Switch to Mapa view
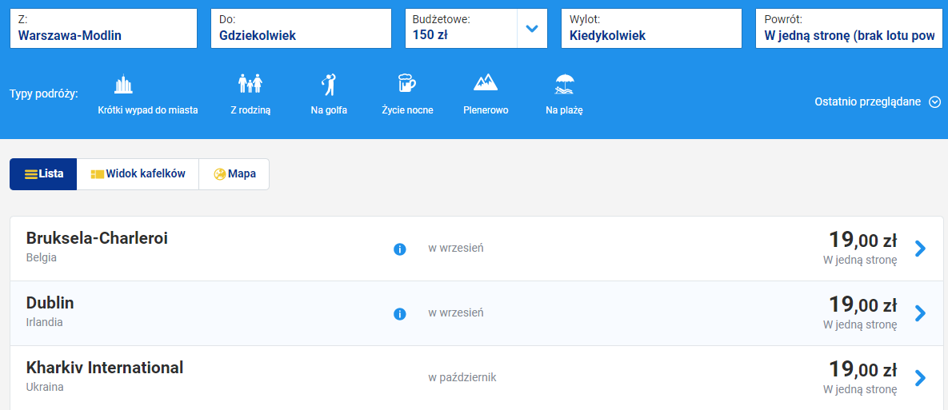Image resolution: width=948 pixels, height=410 pixels. pyautogui.click(x=234, y=174)
